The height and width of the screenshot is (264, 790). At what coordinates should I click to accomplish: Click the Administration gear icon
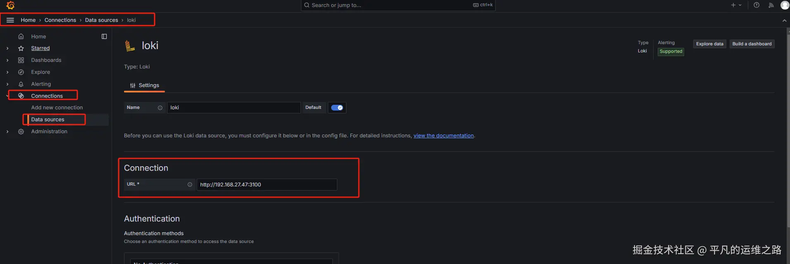tap(21, 132)
